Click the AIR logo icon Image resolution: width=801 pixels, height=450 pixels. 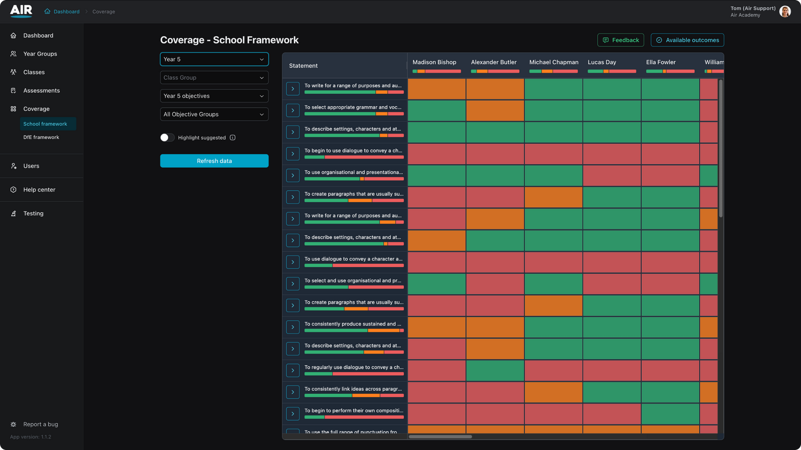coord(21,11)
